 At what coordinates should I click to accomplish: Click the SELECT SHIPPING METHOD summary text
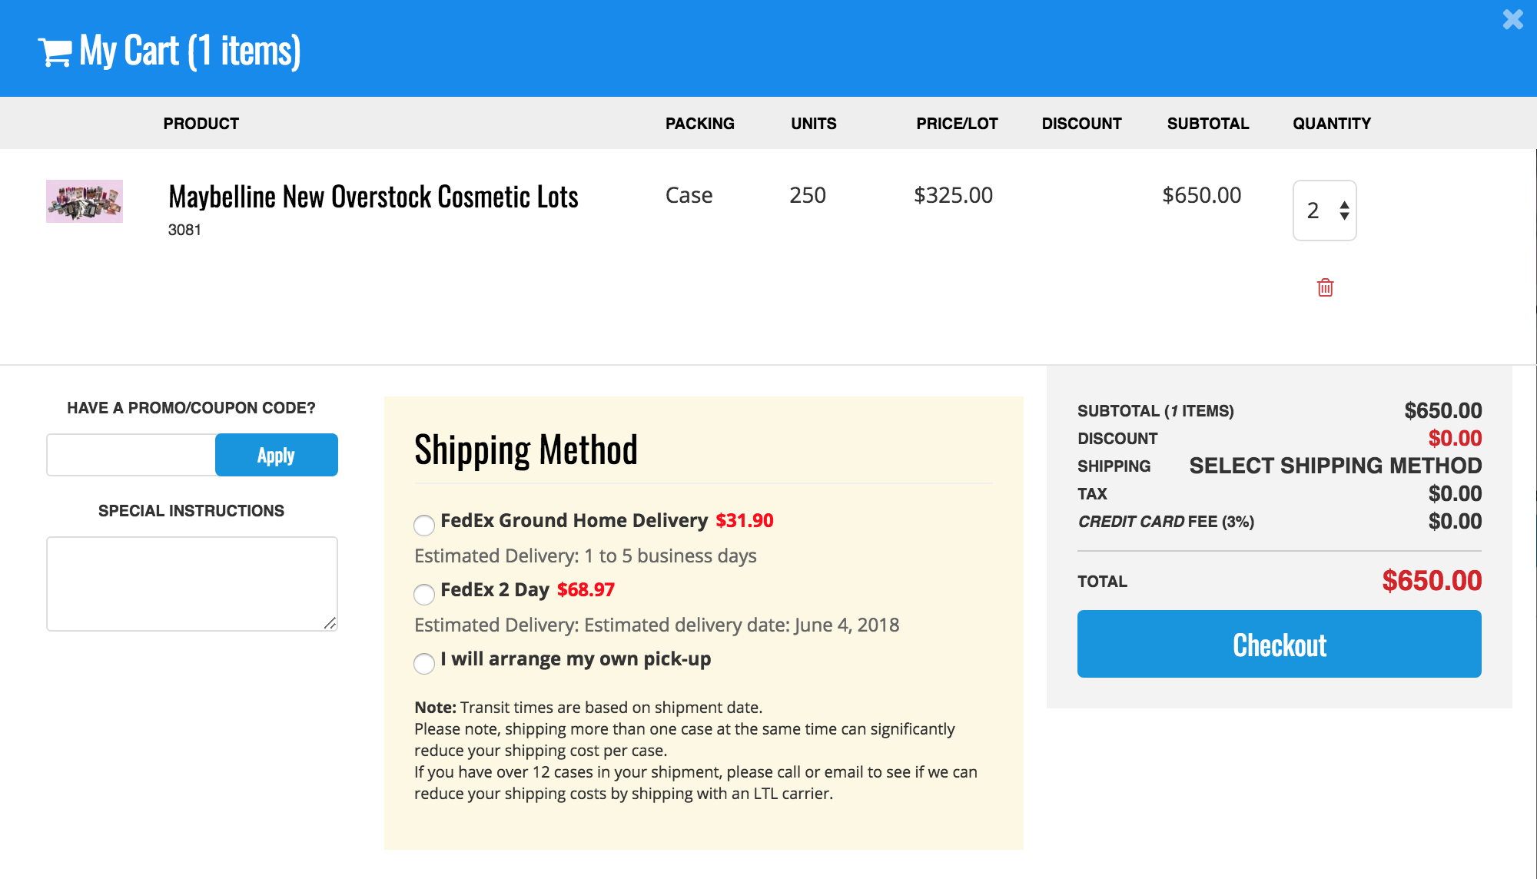(1336, 466)
